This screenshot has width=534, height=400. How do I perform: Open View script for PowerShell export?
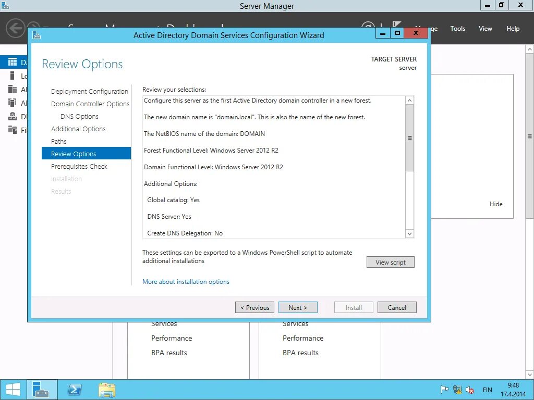[x=390, y=262]
